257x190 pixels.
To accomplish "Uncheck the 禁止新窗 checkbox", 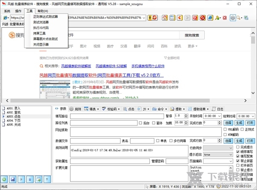I will point(238,161).
